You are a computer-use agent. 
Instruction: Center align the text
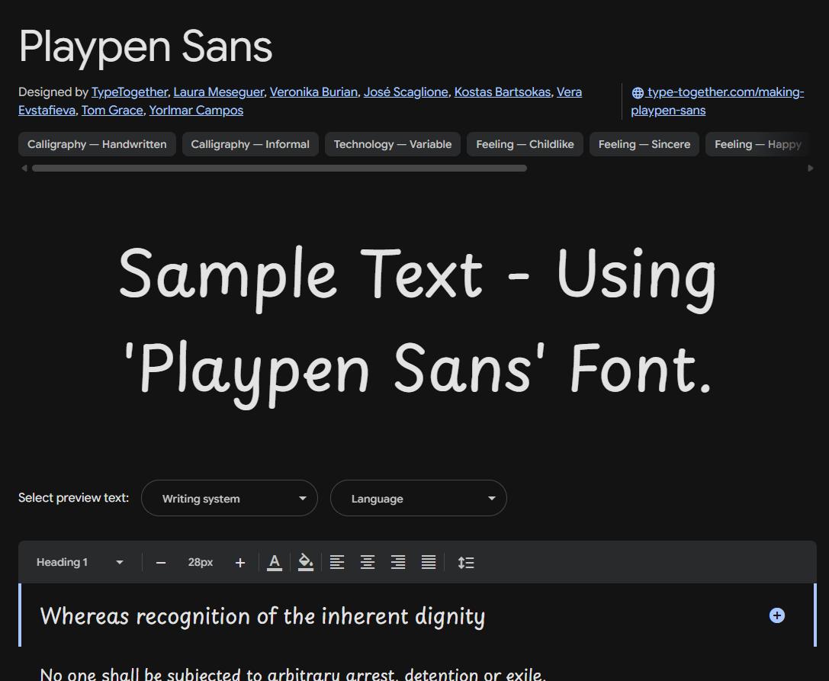[x=368, y=562]
